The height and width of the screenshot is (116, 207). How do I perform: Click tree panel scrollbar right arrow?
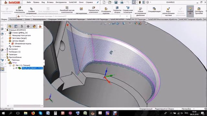point(42,106)
